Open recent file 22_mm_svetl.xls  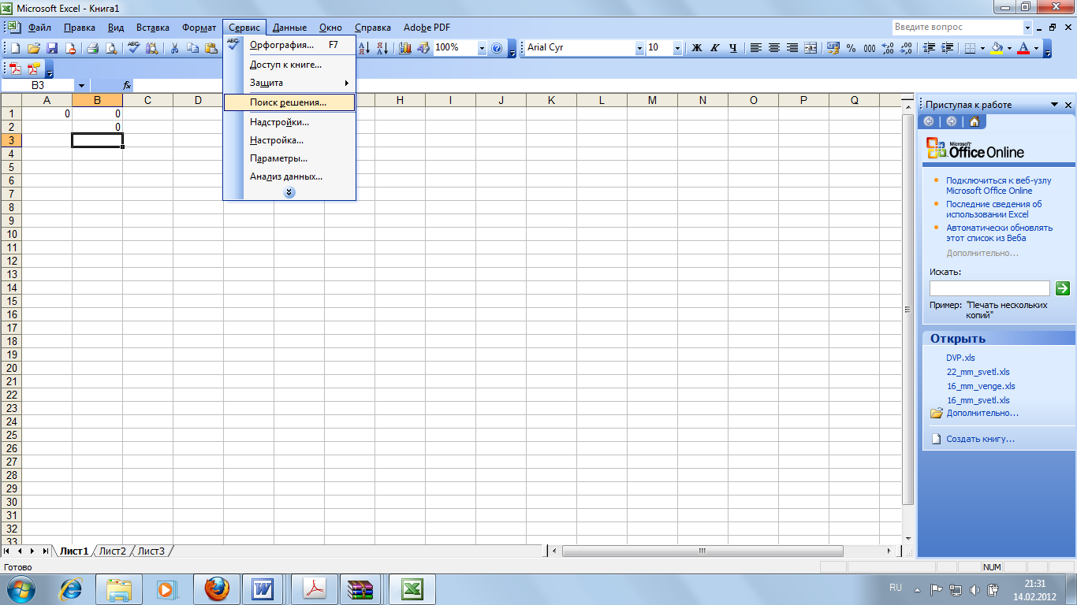(x=978, y=372)
